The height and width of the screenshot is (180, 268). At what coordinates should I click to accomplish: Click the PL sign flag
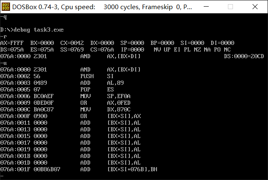(x=187, y=49)
